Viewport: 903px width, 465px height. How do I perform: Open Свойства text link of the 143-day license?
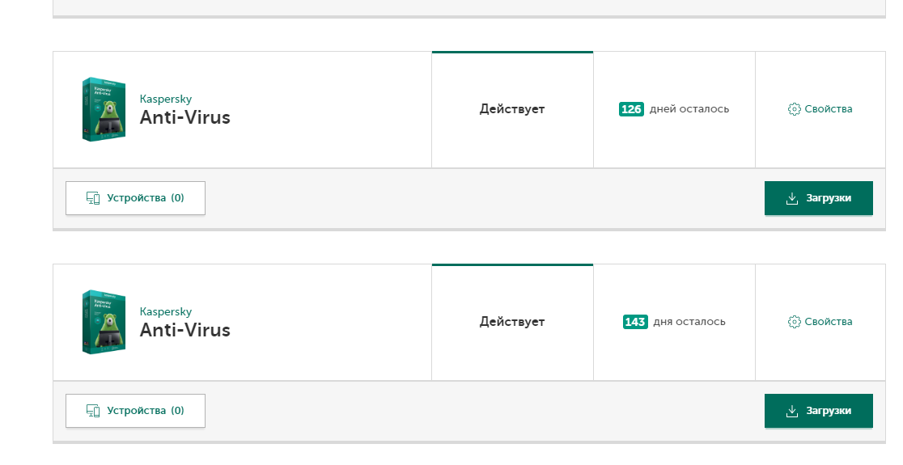829,322
